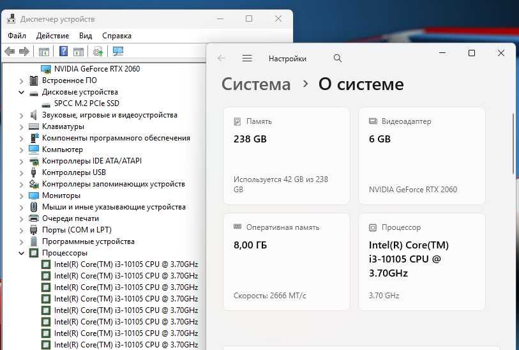The width and height of the screenshot is (519, 350).
Task: Expand the Мониторы node arrow
Action: (x=22, y=196)
